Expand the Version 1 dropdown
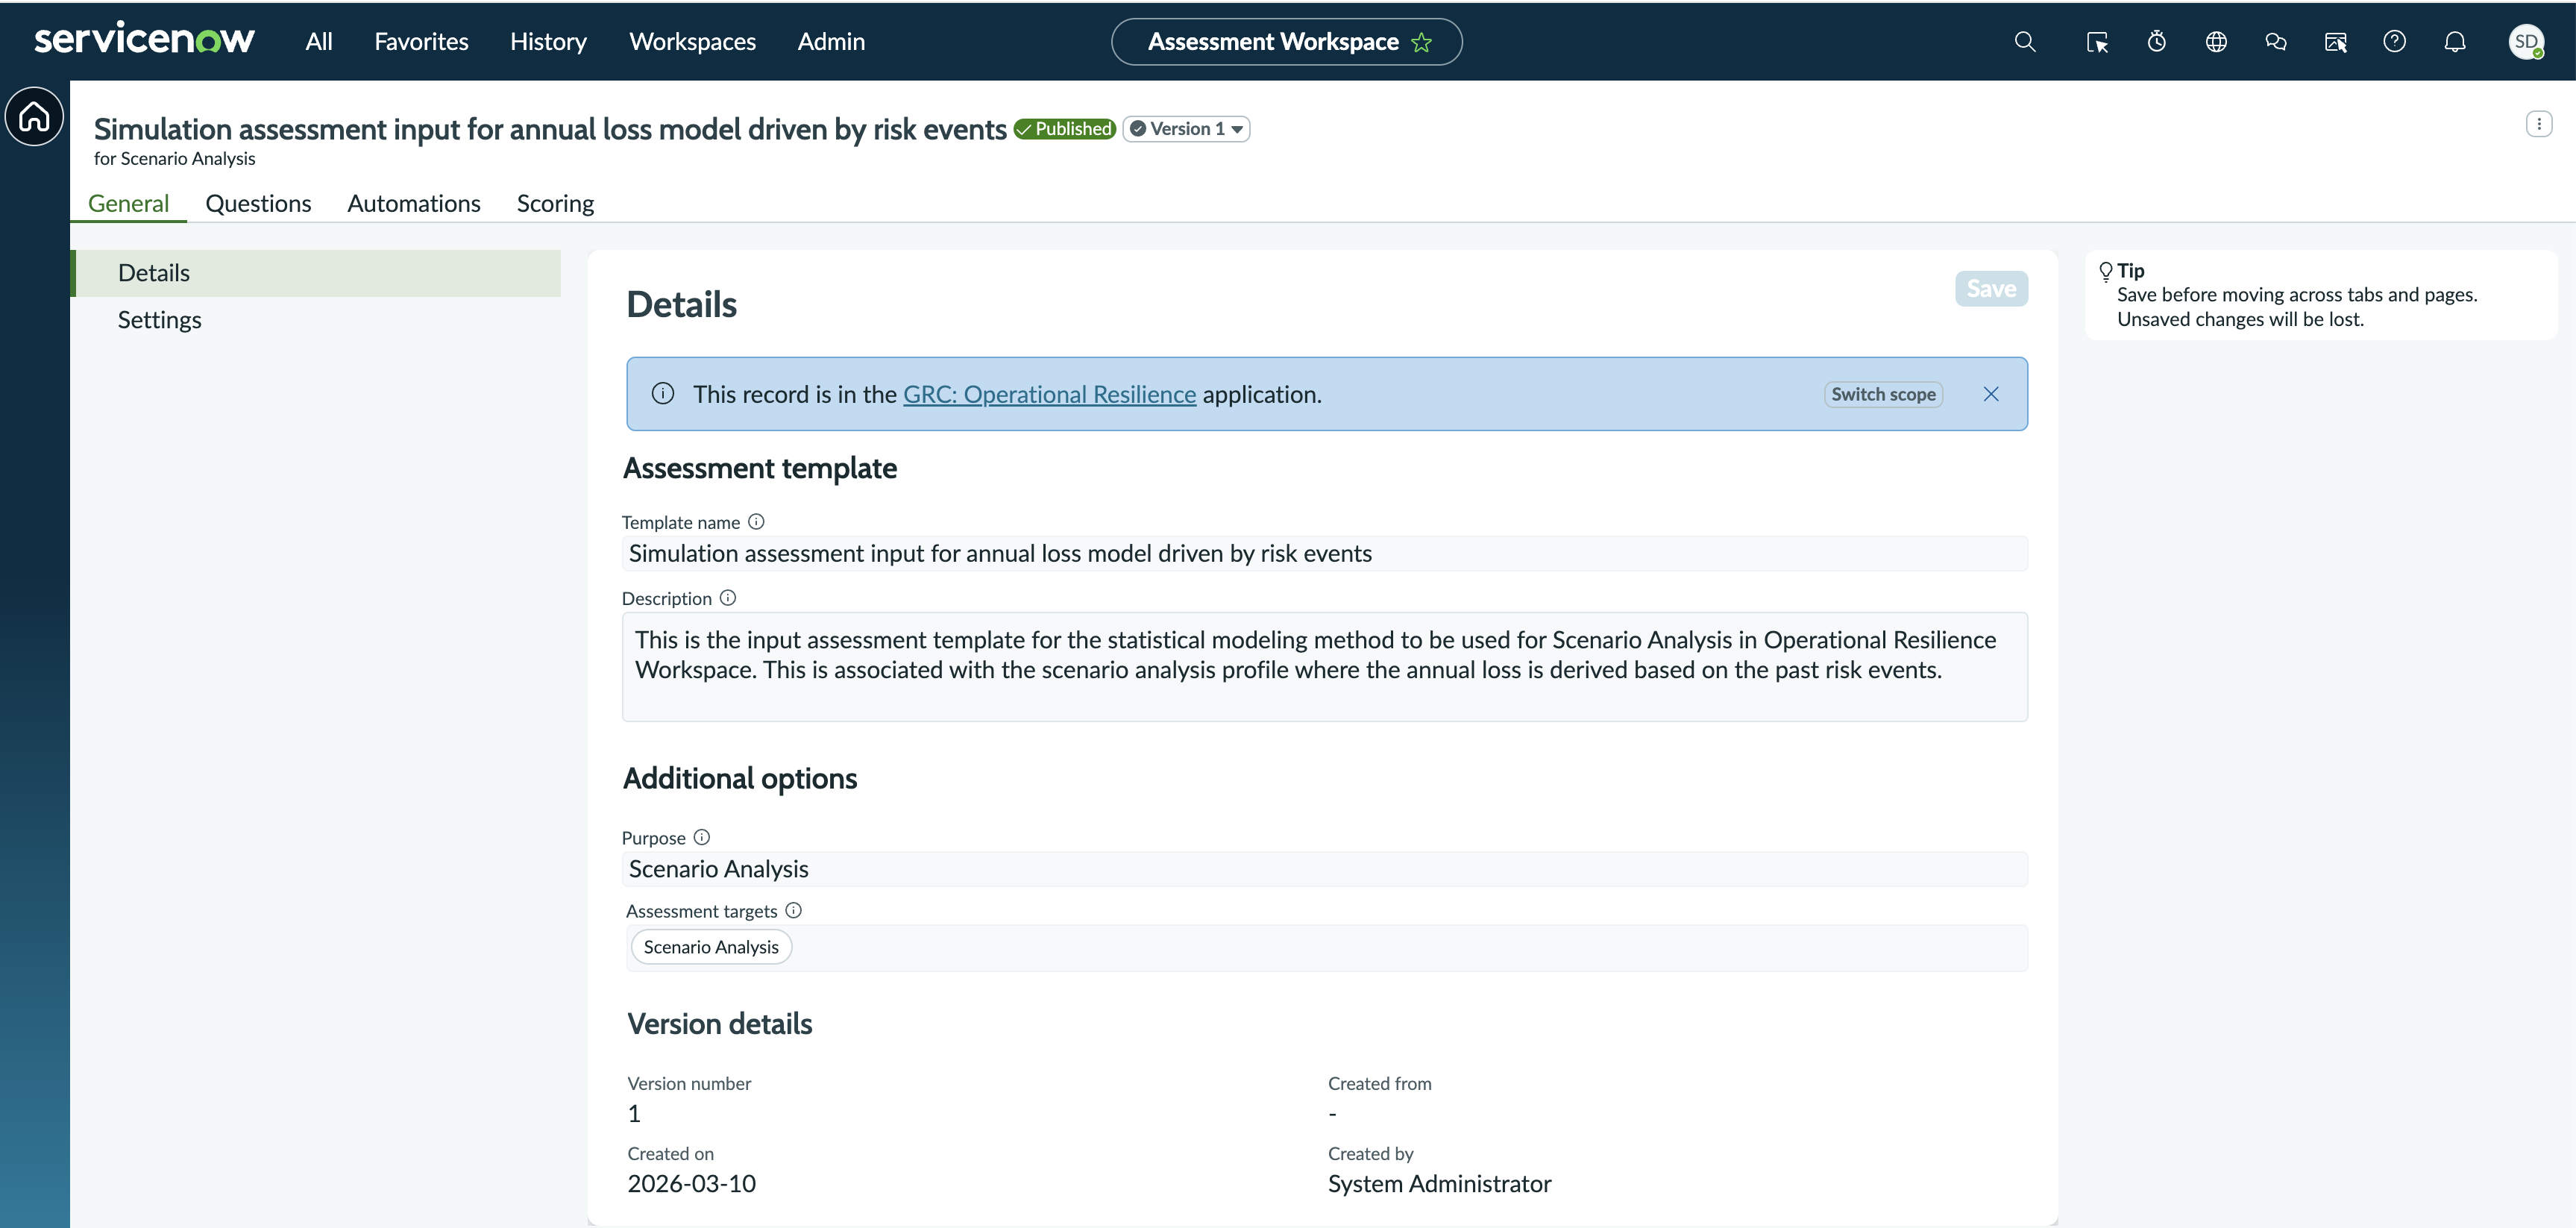This screenshot has height=1228, width=2576. coord(1186,129)
